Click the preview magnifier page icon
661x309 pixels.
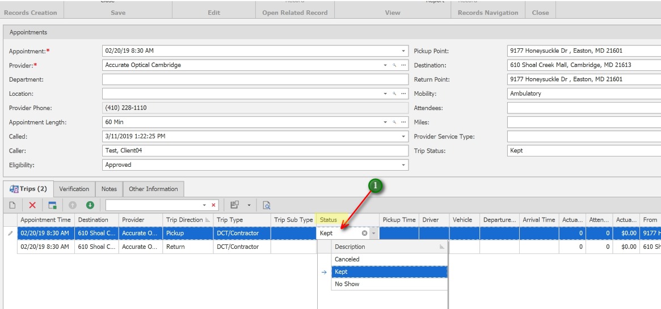coord(267,205)
